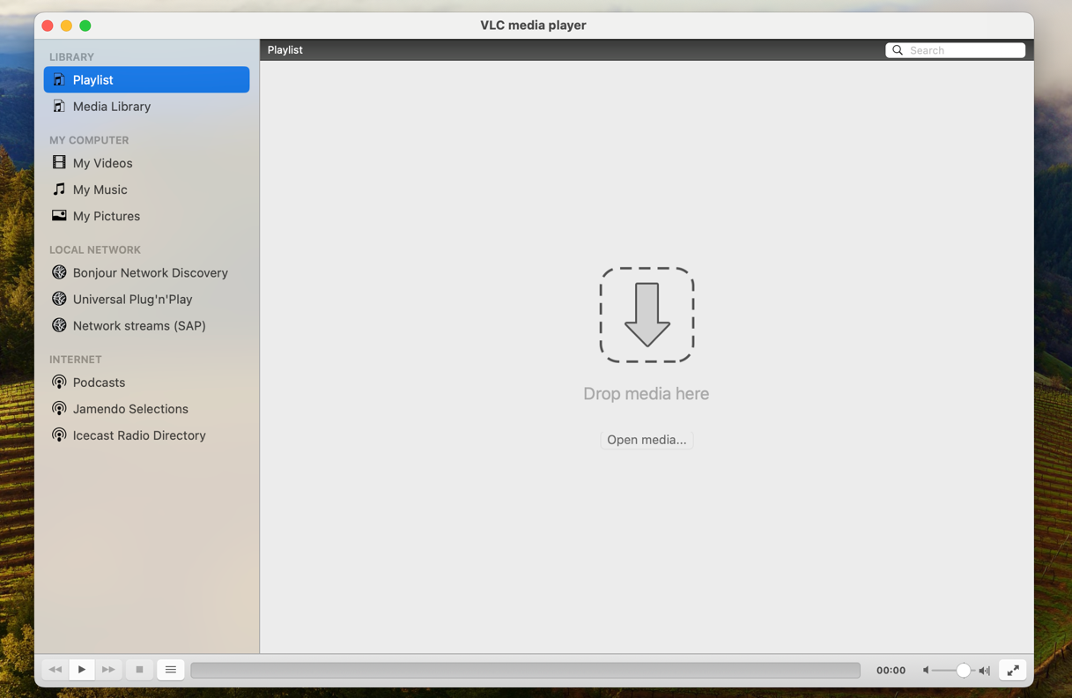Screen dimensions: 1072x698
Task: Toggle fullscreen with the arrows button
Action: [1013, 671]
